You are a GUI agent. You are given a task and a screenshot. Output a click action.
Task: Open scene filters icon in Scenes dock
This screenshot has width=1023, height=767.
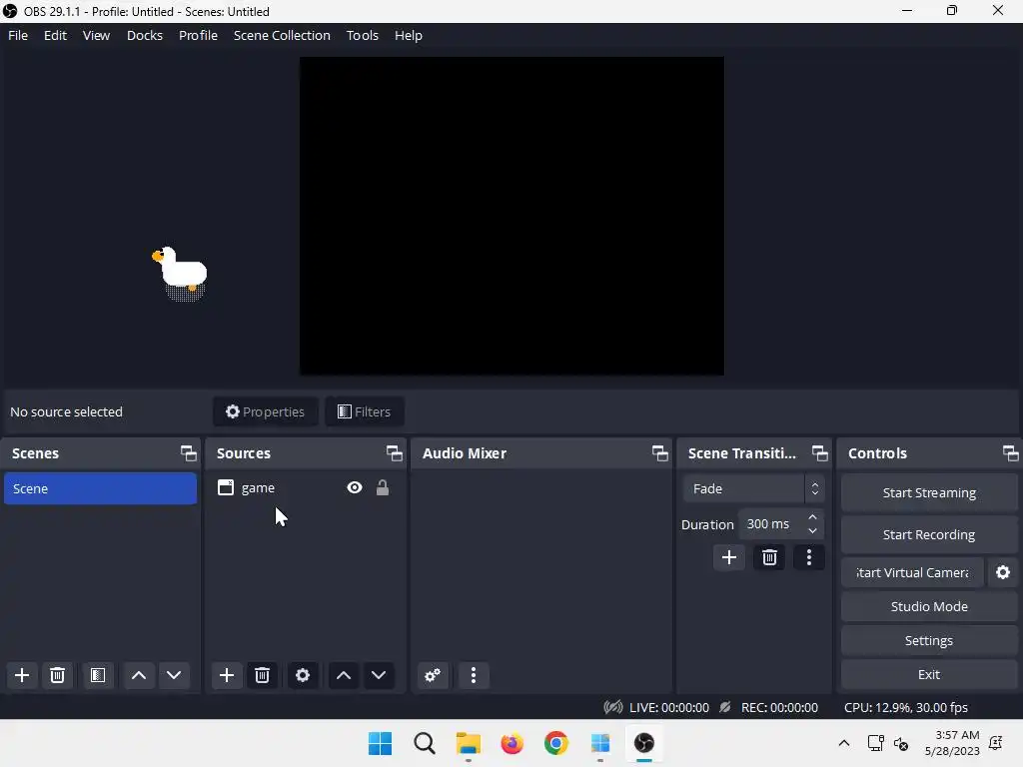[98, 675]
